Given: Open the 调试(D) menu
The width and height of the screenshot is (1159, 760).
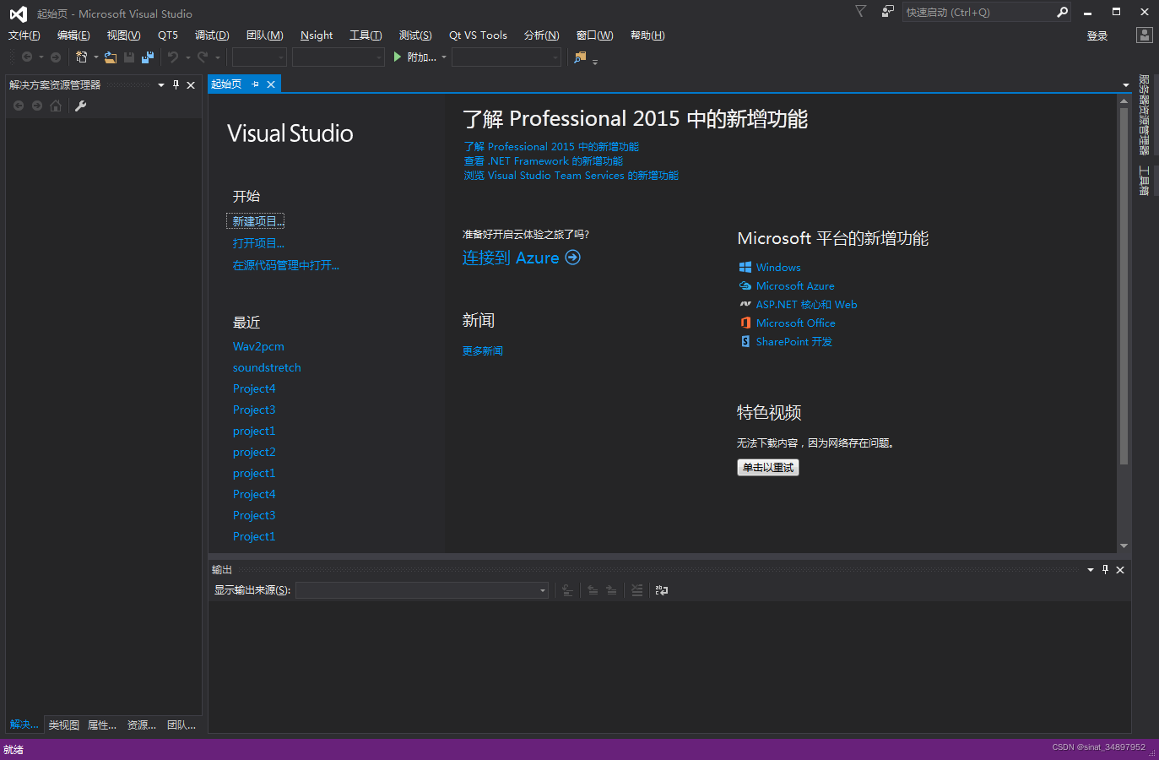Looking at the screenshot, I should click(x=212, y=35).
